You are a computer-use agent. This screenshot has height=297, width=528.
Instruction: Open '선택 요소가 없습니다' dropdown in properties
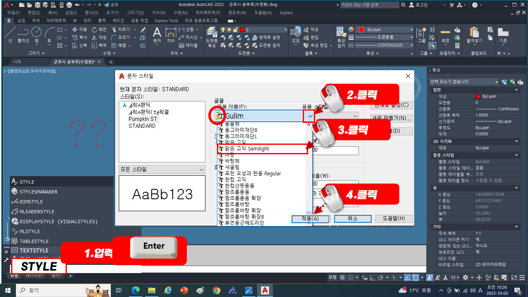click(x=464, y=82)
